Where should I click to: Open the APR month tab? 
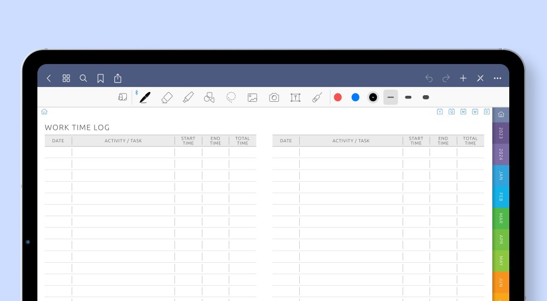click(501, 240)
